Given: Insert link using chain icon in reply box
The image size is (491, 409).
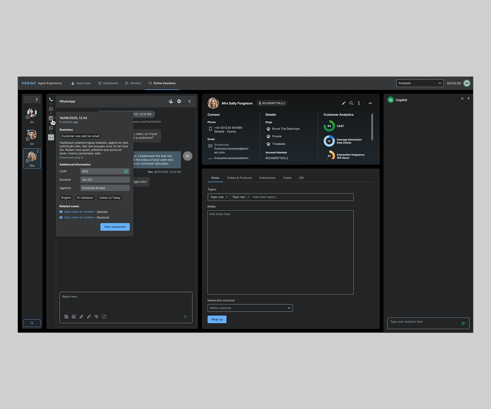Looking at the screenshot, I should pos(89,317).
